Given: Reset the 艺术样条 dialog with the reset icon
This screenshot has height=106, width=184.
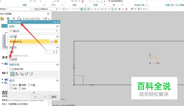Looking at the screenshot, I should pos(55,22).
